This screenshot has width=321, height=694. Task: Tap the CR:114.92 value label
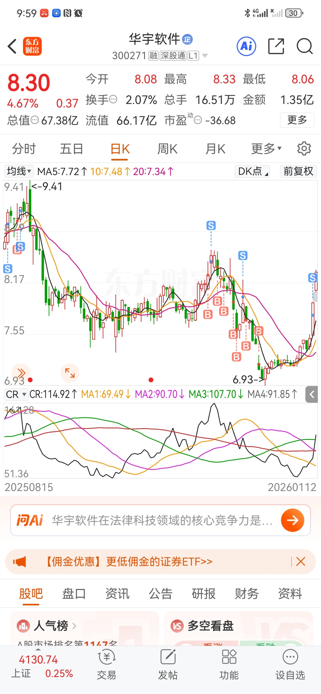(53, 394)
